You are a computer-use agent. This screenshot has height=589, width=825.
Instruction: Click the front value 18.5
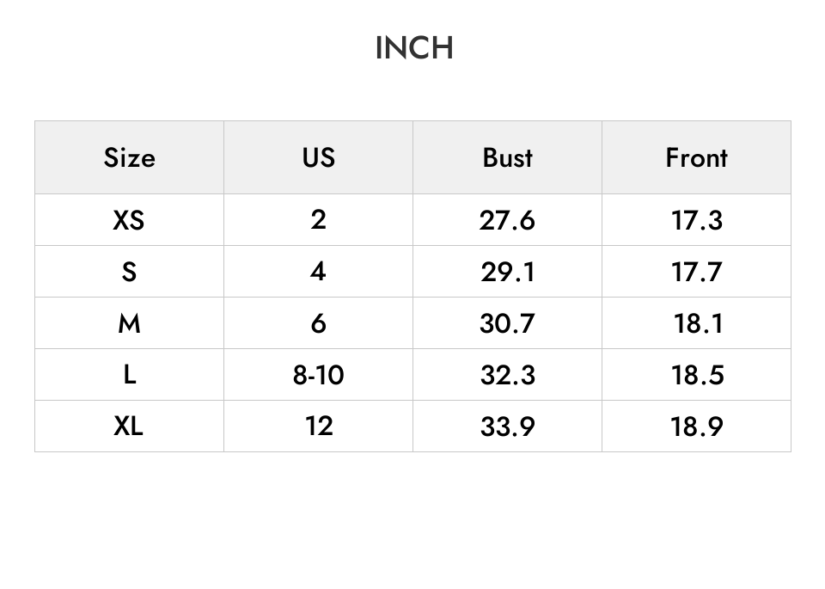coord(696,374)
